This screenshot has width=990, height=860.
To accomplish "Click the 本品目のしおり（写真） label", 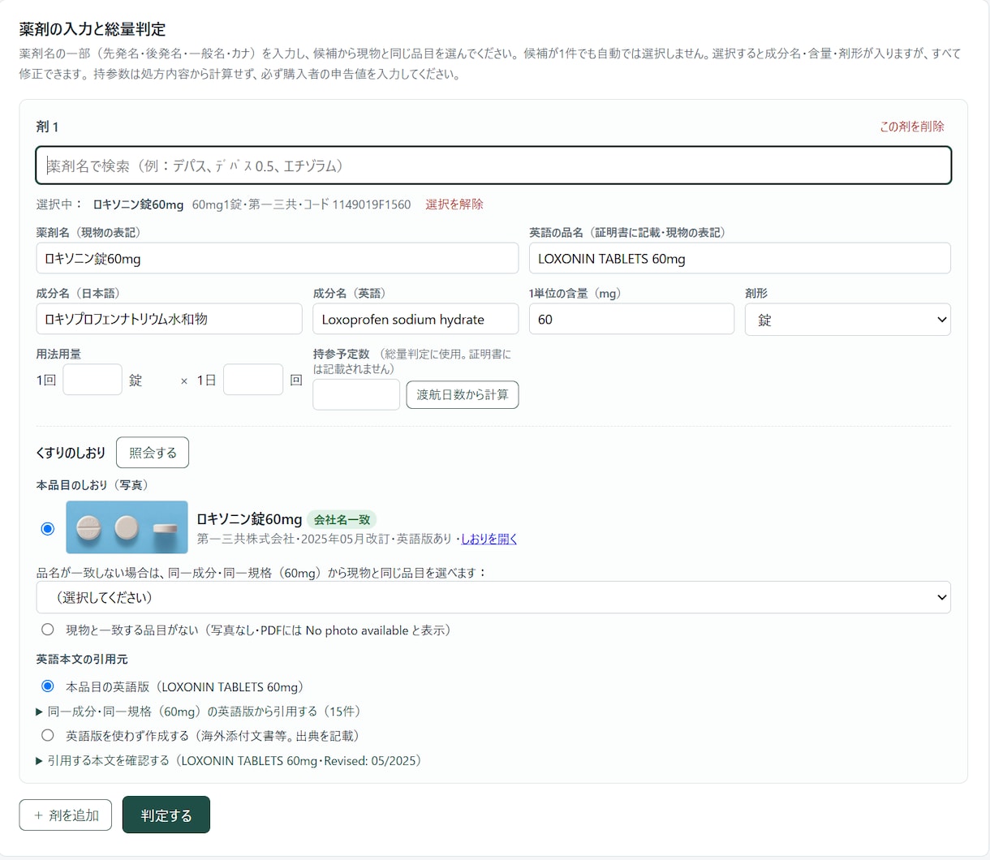I will coord(93,485).
